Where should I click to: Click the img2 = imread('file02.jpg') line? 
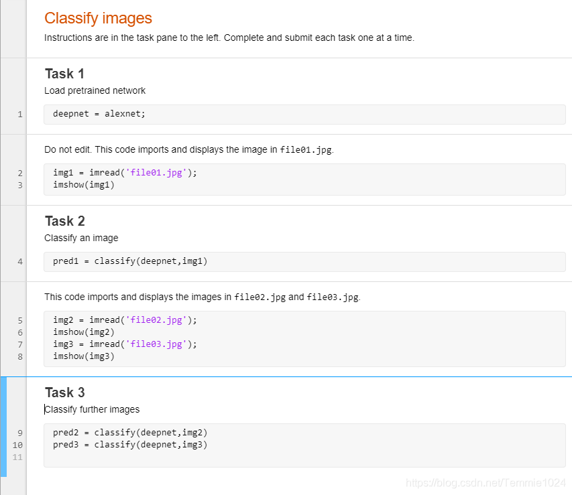[125, 320]
